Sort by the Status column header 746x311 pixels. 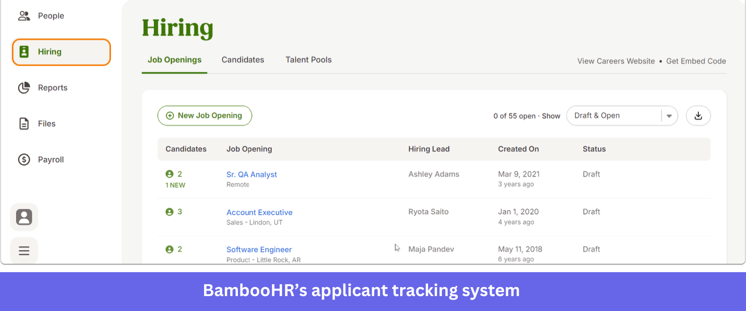point(594,149)
